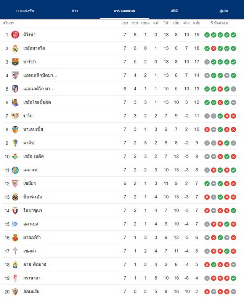Click Granada's green win result marker
The width and height of the screenshot is (244, 297).
[x=233, y=278]
